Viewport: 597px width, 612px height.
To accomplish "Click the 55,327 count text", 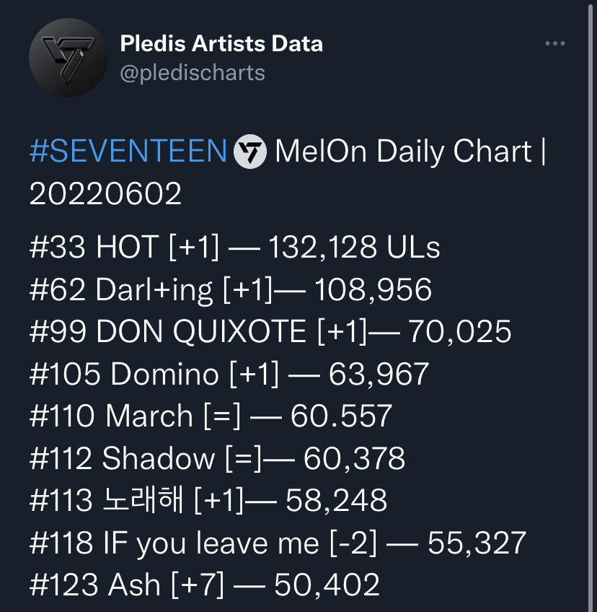I will click(x=477, y=543).
